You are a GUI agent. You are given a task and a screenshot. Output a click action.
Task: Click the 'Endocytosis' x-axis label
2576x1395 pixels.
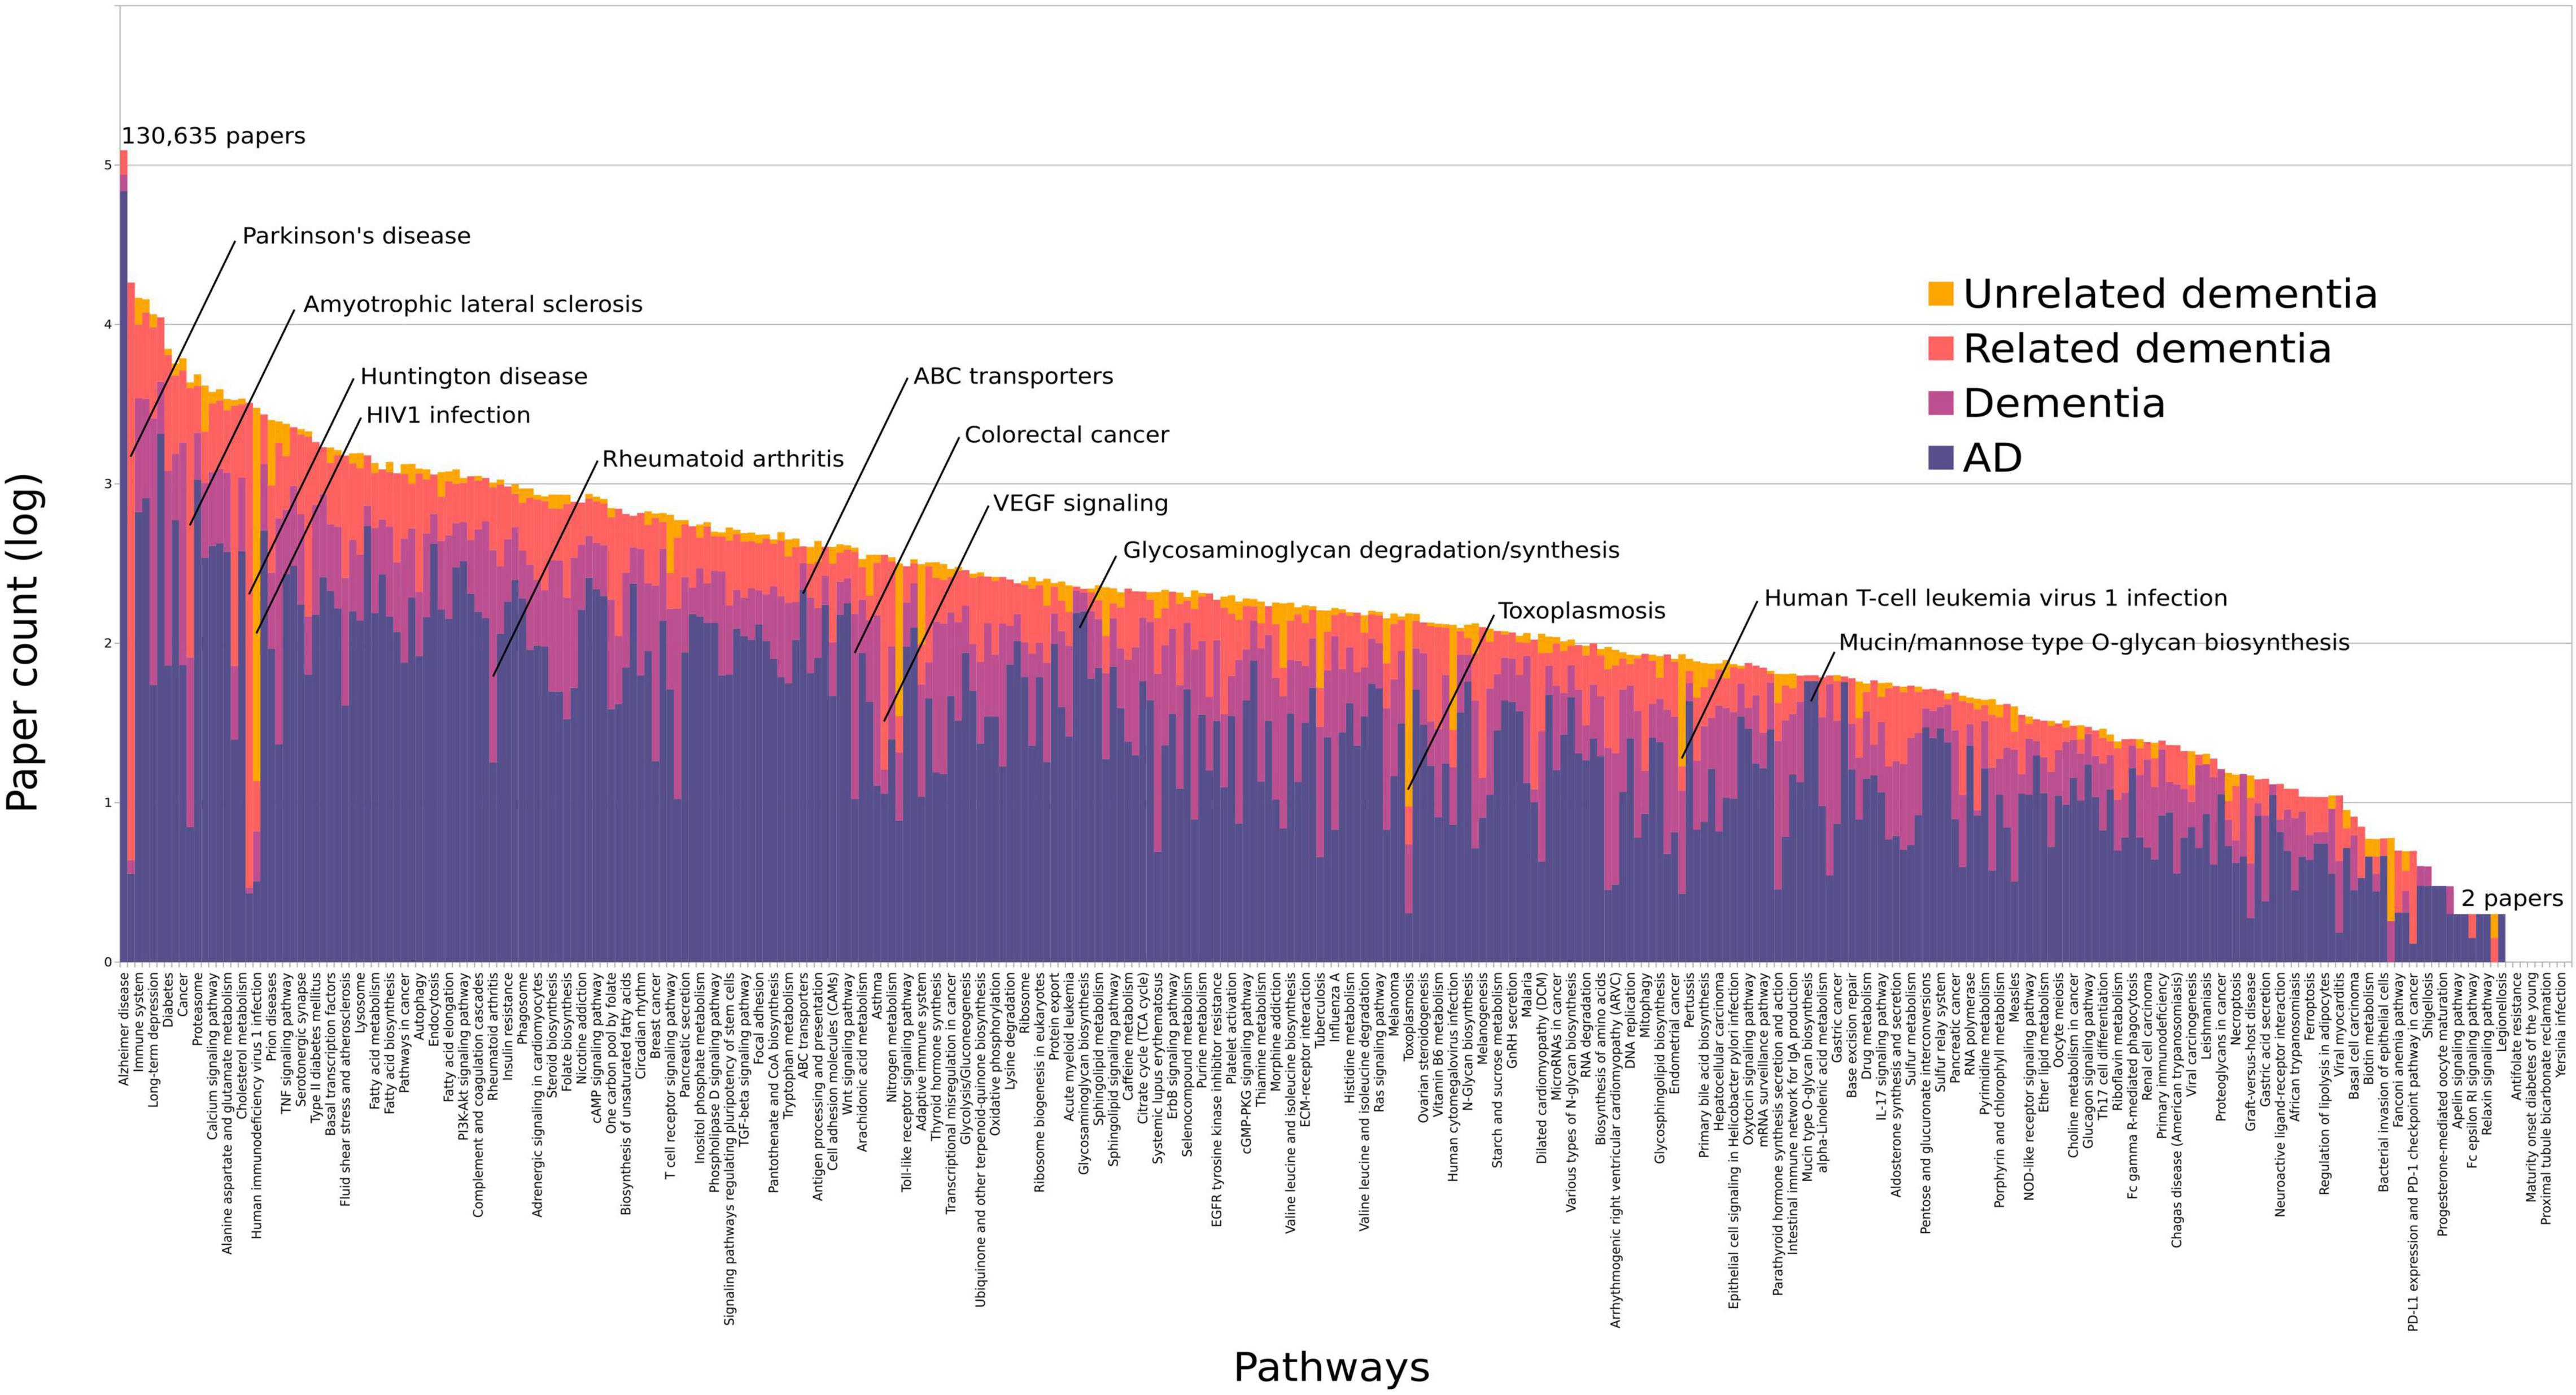coord(434,1009)
